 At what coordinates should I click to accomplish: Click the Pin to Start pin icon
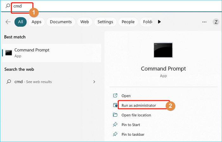115,125
